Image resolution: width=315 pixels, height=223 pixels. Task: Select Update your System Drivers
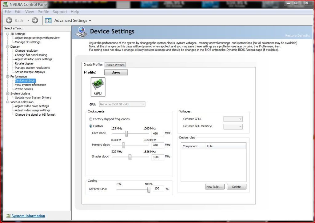coord(33,98)
